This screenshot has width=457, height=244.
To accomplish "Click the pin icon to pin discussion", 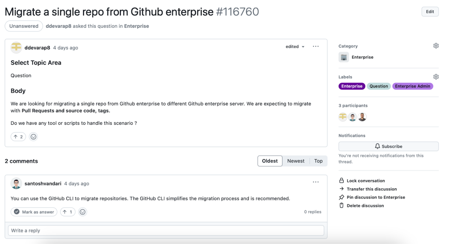I will pyautogui.click(x=341, y=197).
